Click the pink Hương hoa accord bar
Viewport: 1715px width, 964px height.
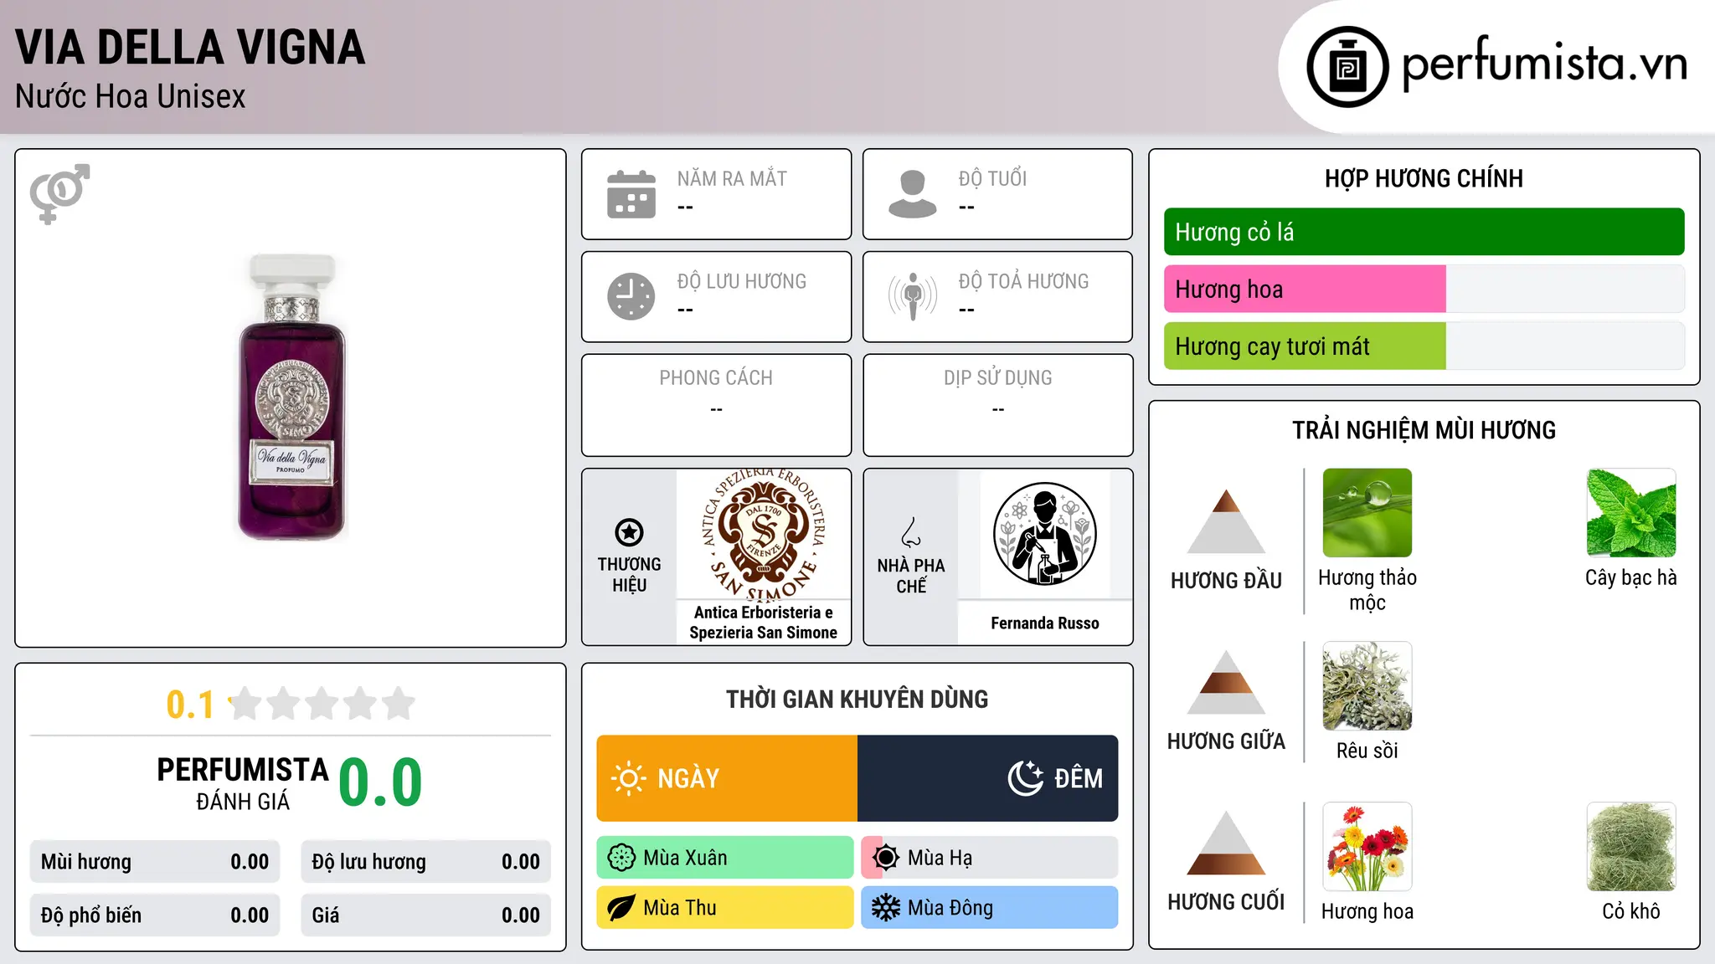(x=1305, y=289)
